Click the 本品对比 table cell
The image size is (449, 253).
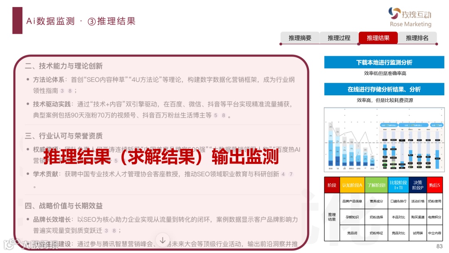[398, 217]
